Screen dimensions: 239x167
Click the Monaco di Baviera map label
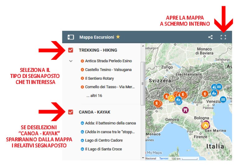click(204, 51)
